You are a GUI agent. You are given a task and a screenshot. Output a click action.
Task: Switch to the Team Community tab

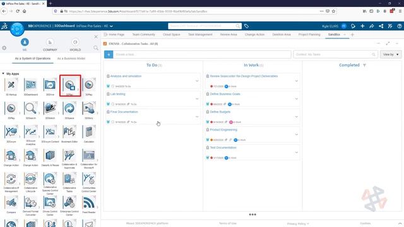(x=143, y=35)
